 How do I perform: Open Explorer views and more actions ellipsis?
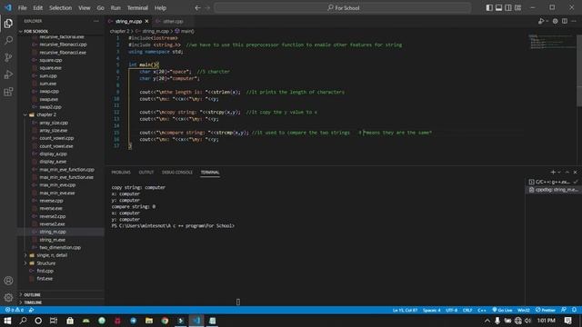(x=96, y=21)
